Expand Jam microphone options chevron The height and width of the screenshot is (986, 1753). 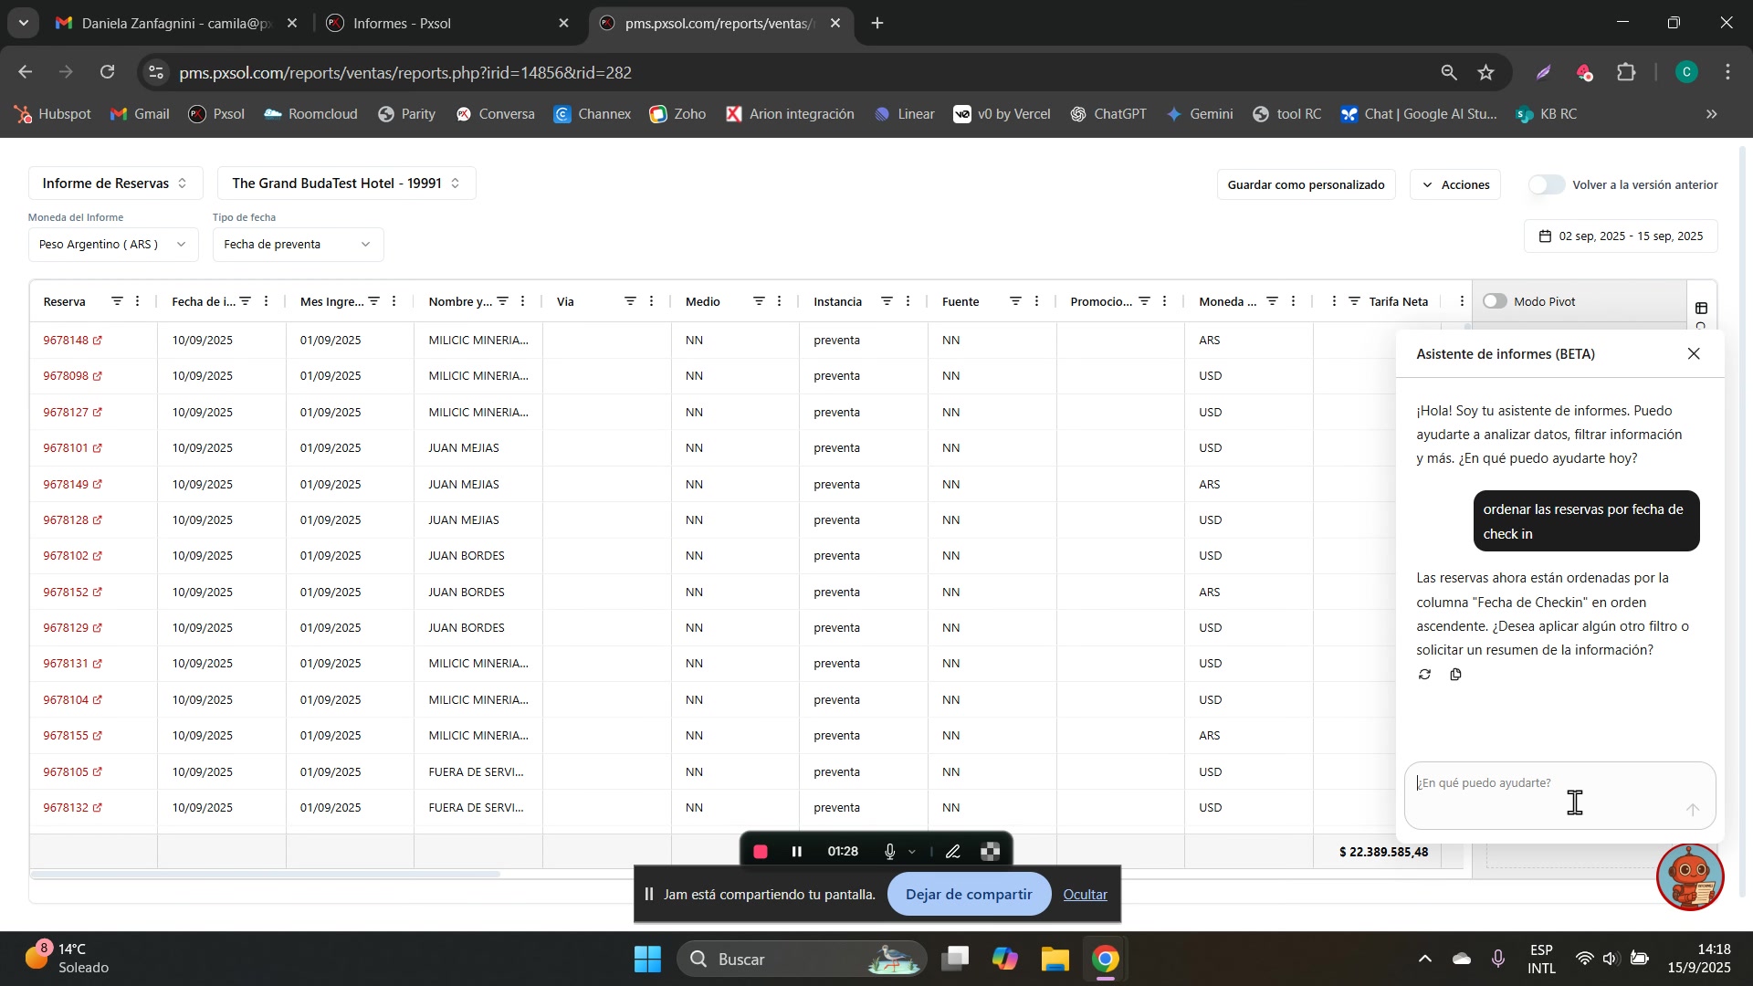(912, 853)
